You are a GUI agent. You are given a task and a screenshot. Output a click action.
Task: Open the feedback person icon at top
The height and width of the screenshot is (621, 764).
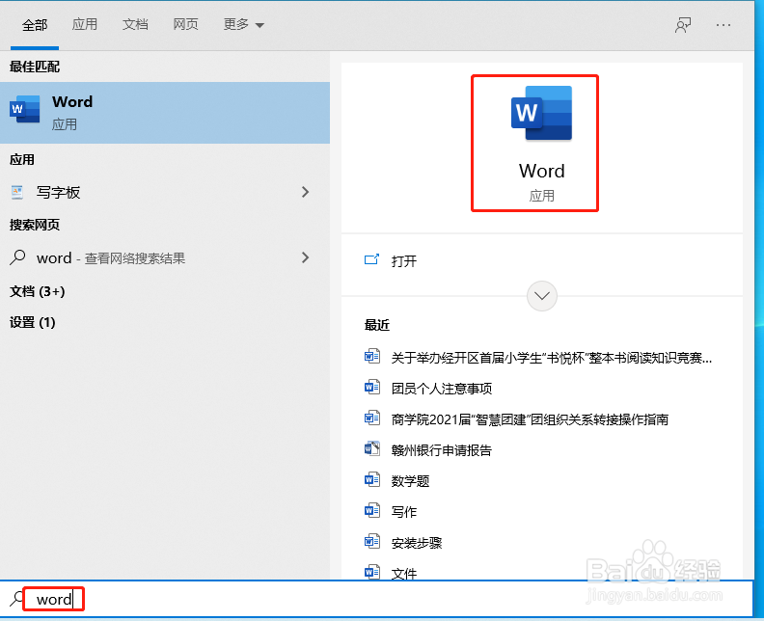click(683, 25)
